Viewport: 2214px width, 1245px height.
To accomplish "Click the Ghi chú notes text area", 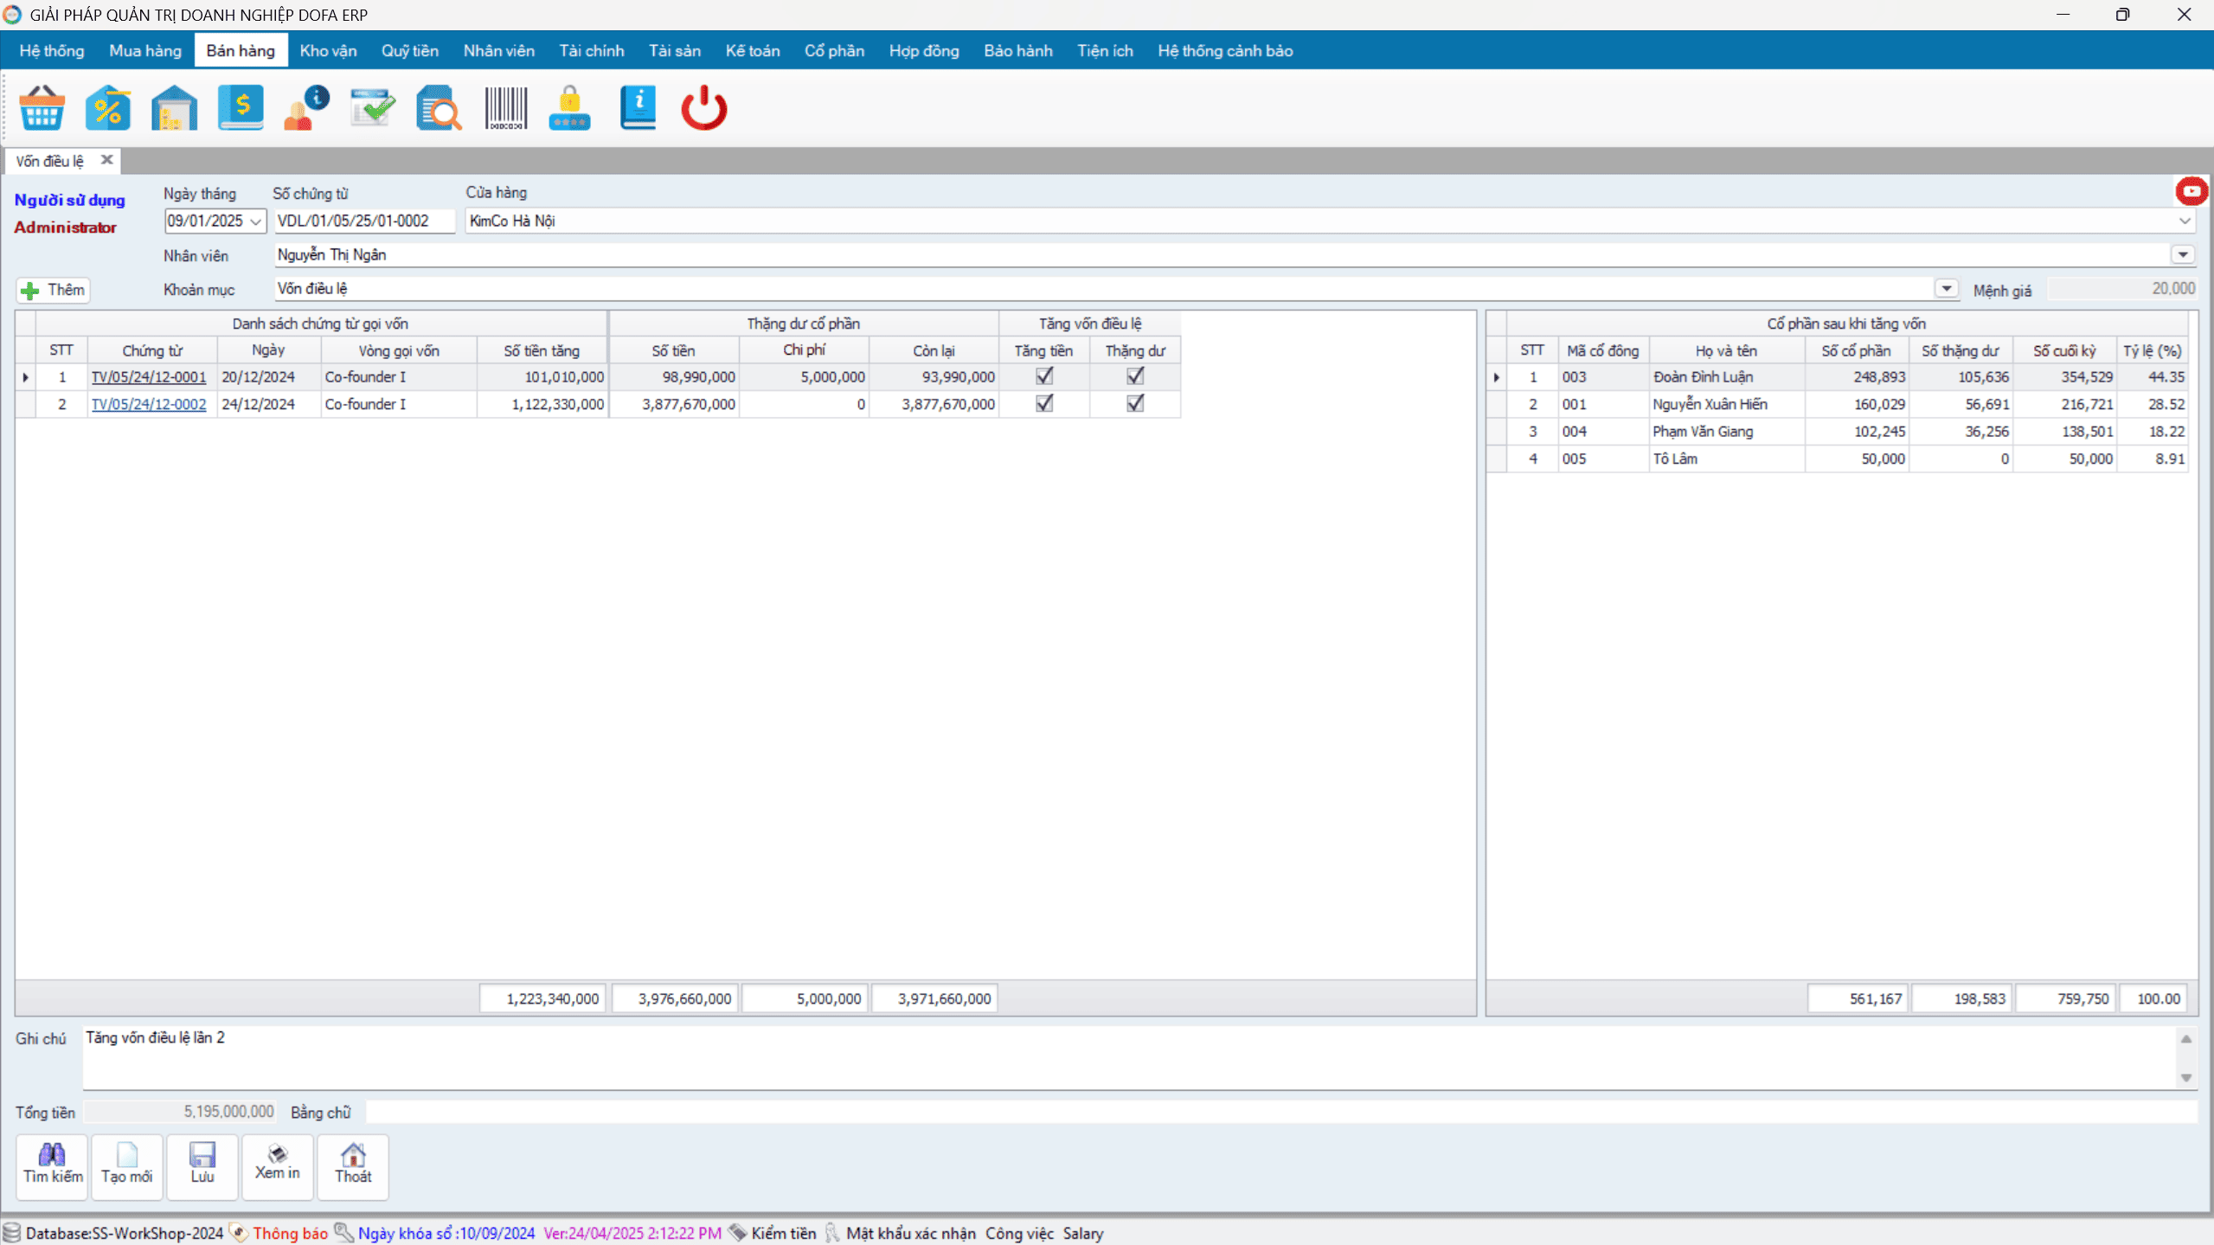I will 1129,1057.
